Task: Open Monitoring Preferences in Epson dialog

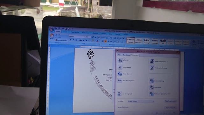Action: [152, 68]
